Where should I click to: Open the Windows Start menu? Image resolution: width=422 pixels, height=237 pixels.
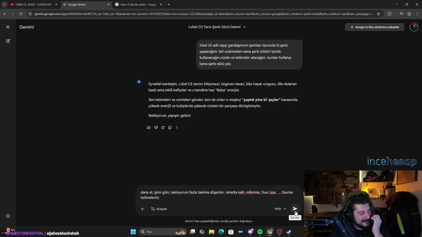pyautogui.click(x=133, y=232)
